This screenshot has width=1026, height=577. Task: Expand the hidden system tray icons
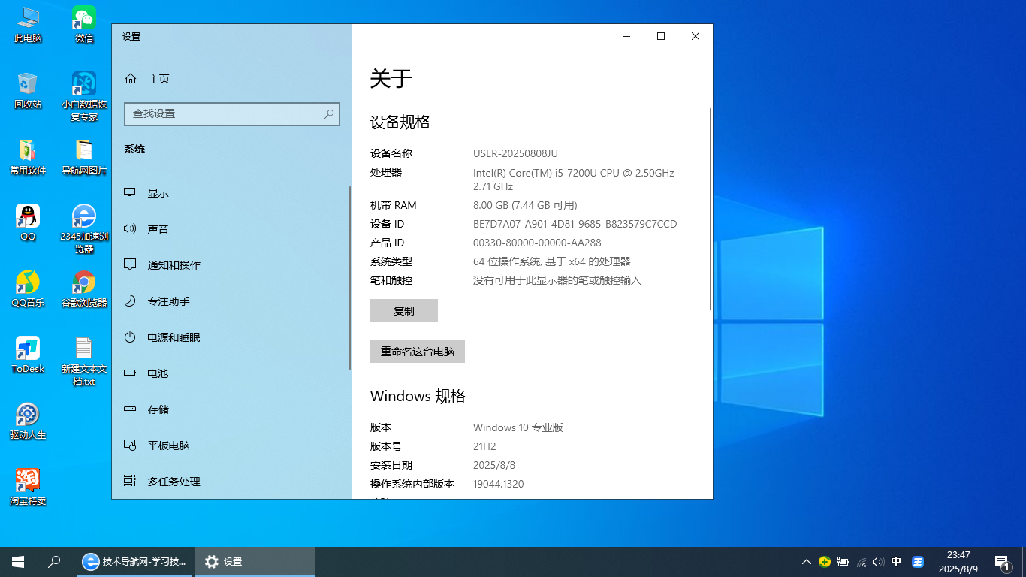point(806,562)
